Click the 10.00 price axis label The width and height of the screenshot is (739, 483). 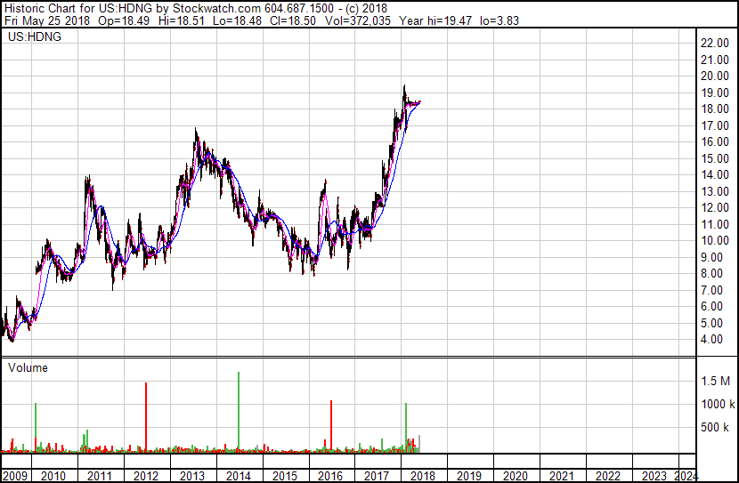click(715, 240)
